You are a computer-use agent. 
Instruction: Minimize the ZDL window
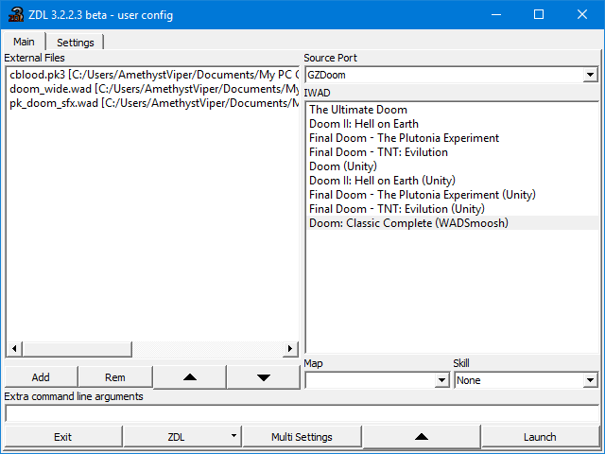496,15
